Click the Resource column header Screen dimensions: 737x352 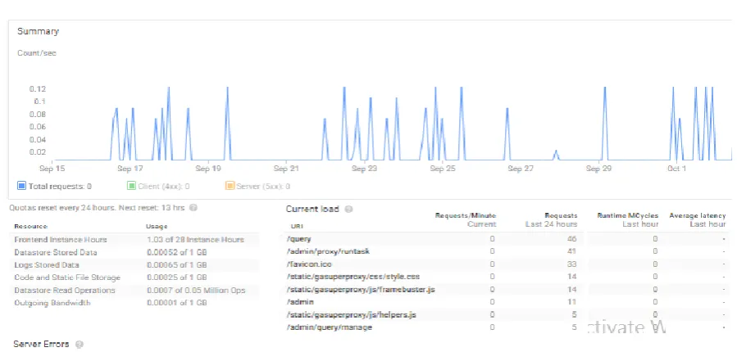pyautogui.click(x=30, y=226)
